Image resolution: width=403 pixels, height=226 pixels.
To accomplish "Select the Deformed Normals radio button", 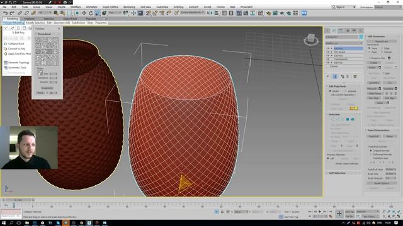I will tap(371, 154).
